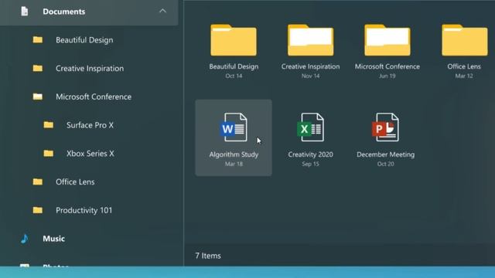Open the large Beautiful Design folder thumbnail
This screenshot has height=278, width=495.
[234, 40]
